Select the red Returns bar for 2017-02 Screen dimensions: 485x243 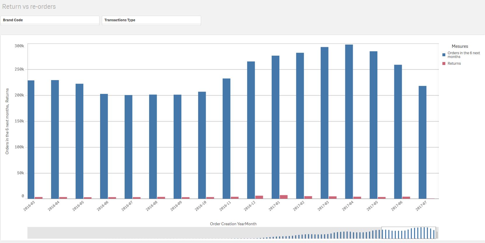(308, 197)
